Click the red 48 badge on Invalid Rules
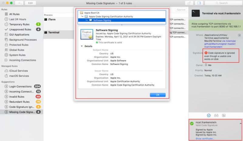 pos(38,97)
